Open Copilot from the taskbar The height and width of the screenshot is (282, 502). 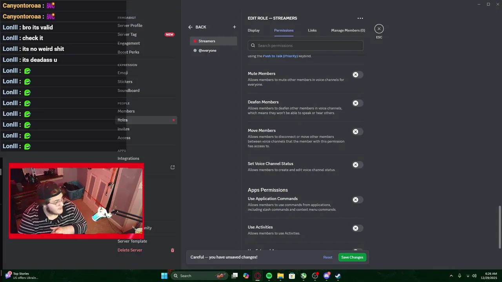click(246, 276)
